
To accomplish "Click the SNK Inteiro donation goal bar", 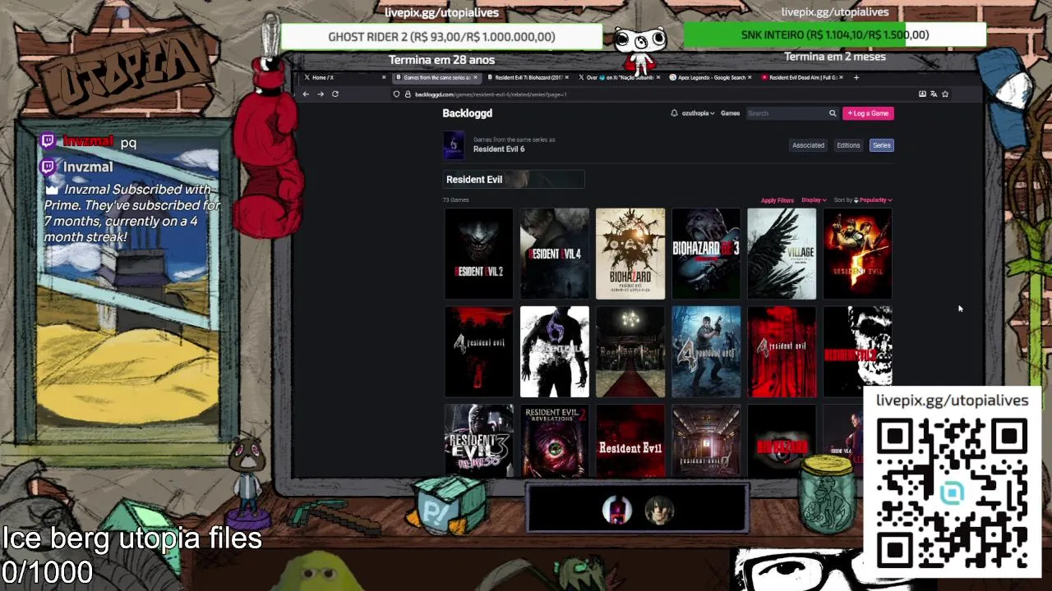I will (x=835, y=34).
